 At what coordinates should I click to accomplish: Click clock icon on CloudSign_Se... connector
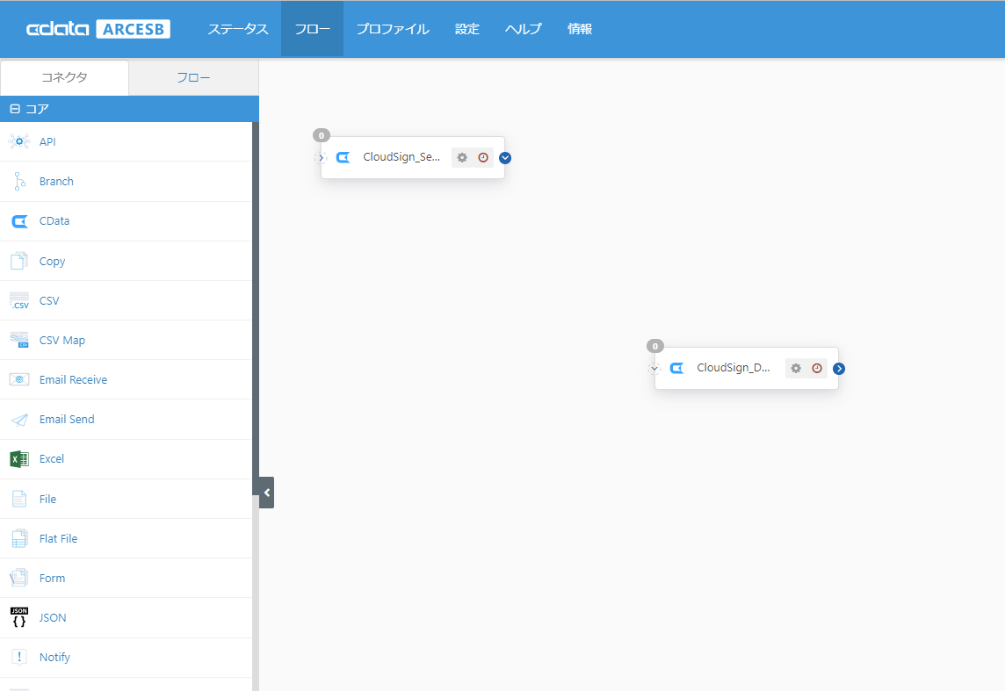point(483,157)
